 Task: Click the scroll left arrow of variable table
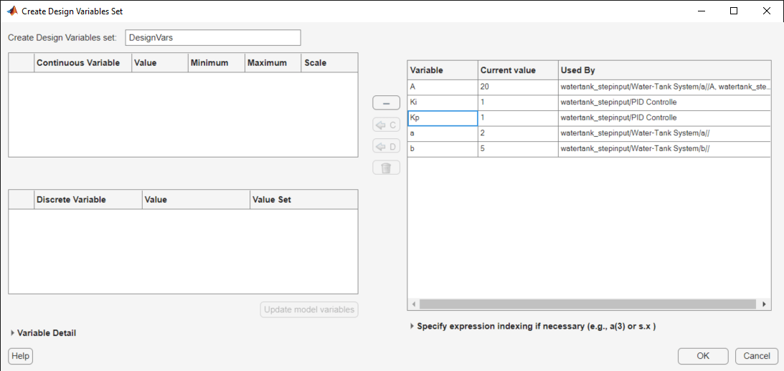point(413,304)
